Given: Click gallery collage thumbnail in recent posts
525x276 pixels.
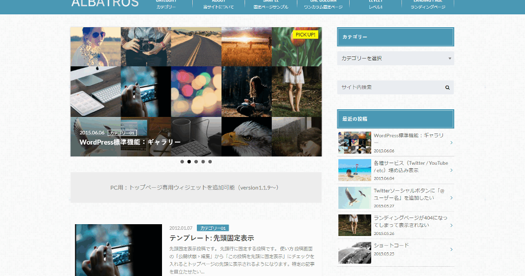Looking at the screenshot, I should point(355,142).
